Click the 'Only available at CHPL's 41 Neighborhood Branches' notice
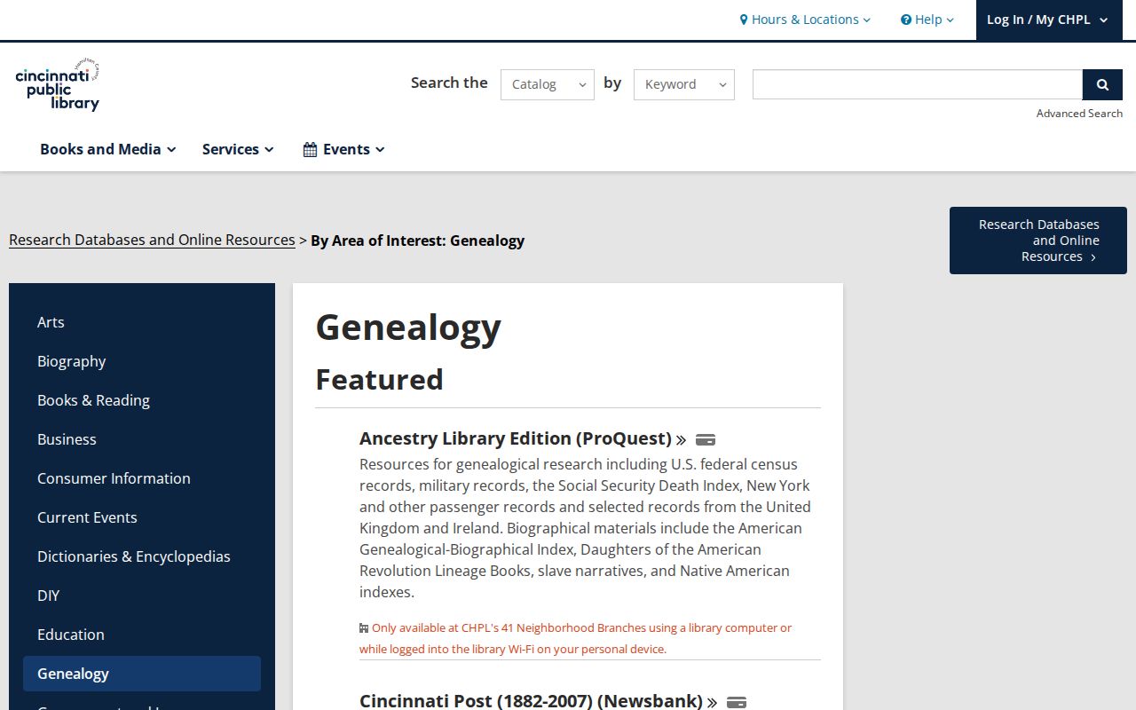 pyautogui.click(x=576, y=638)
